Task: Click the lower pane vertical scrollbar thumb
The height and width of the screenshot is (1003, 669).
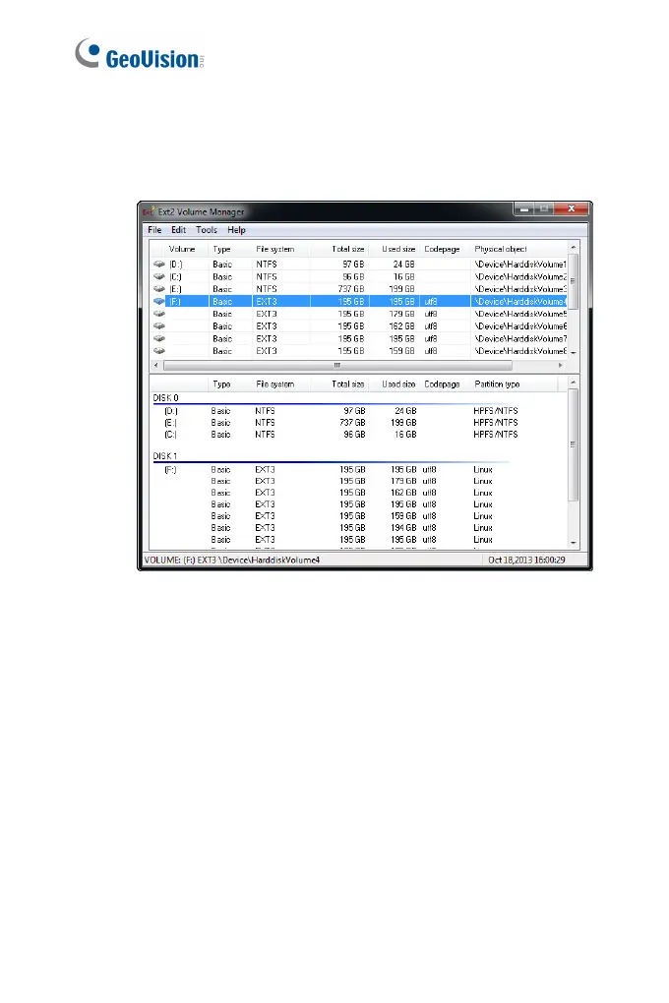Action: click(573, 444)
